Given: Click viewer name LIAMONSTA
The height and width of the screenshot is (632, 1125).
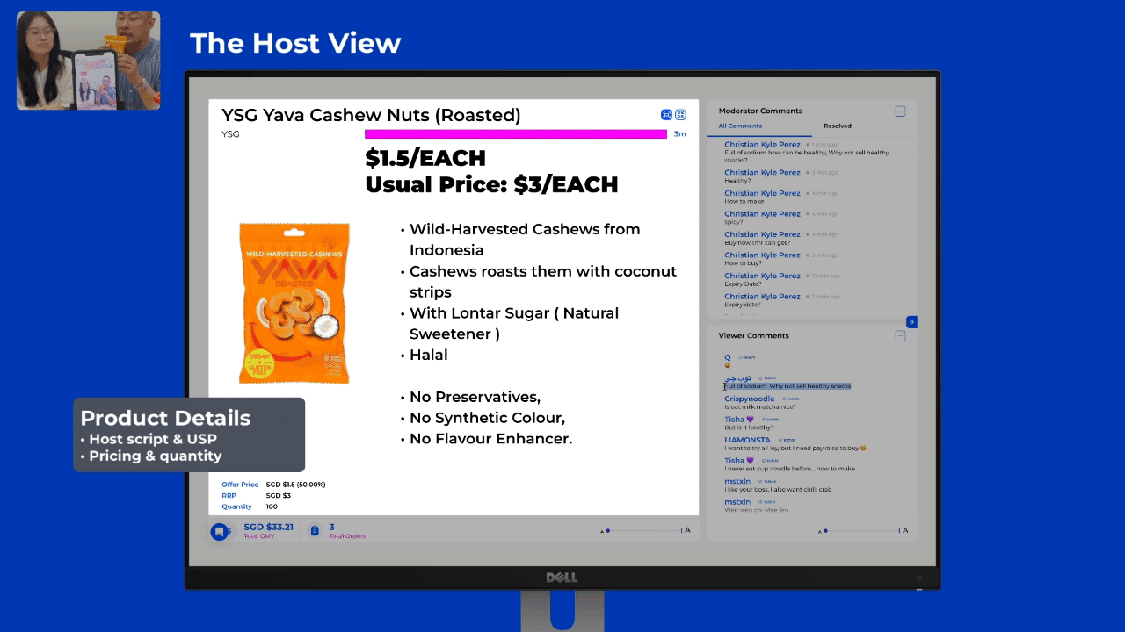Looking at the screenshot, I should tap(747, 440).
